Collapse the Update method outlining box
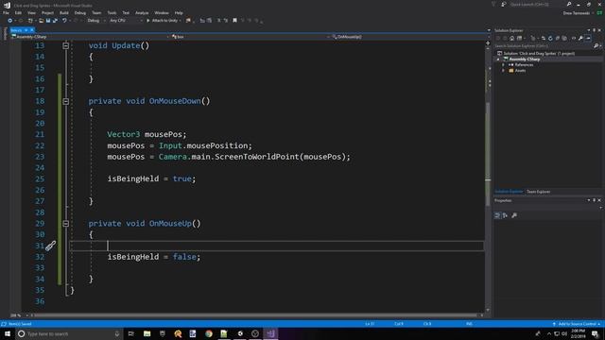The height and width of the screenshot is (340, 605). [x=65, y=45]
